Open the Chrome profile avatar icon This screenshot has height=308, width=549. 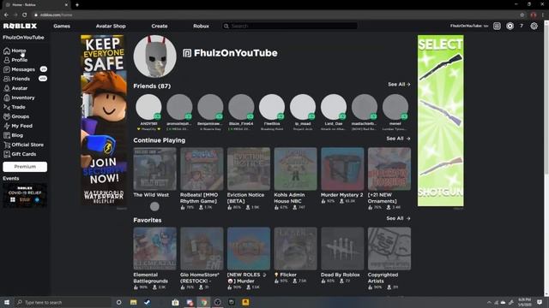tap(534, 15)
